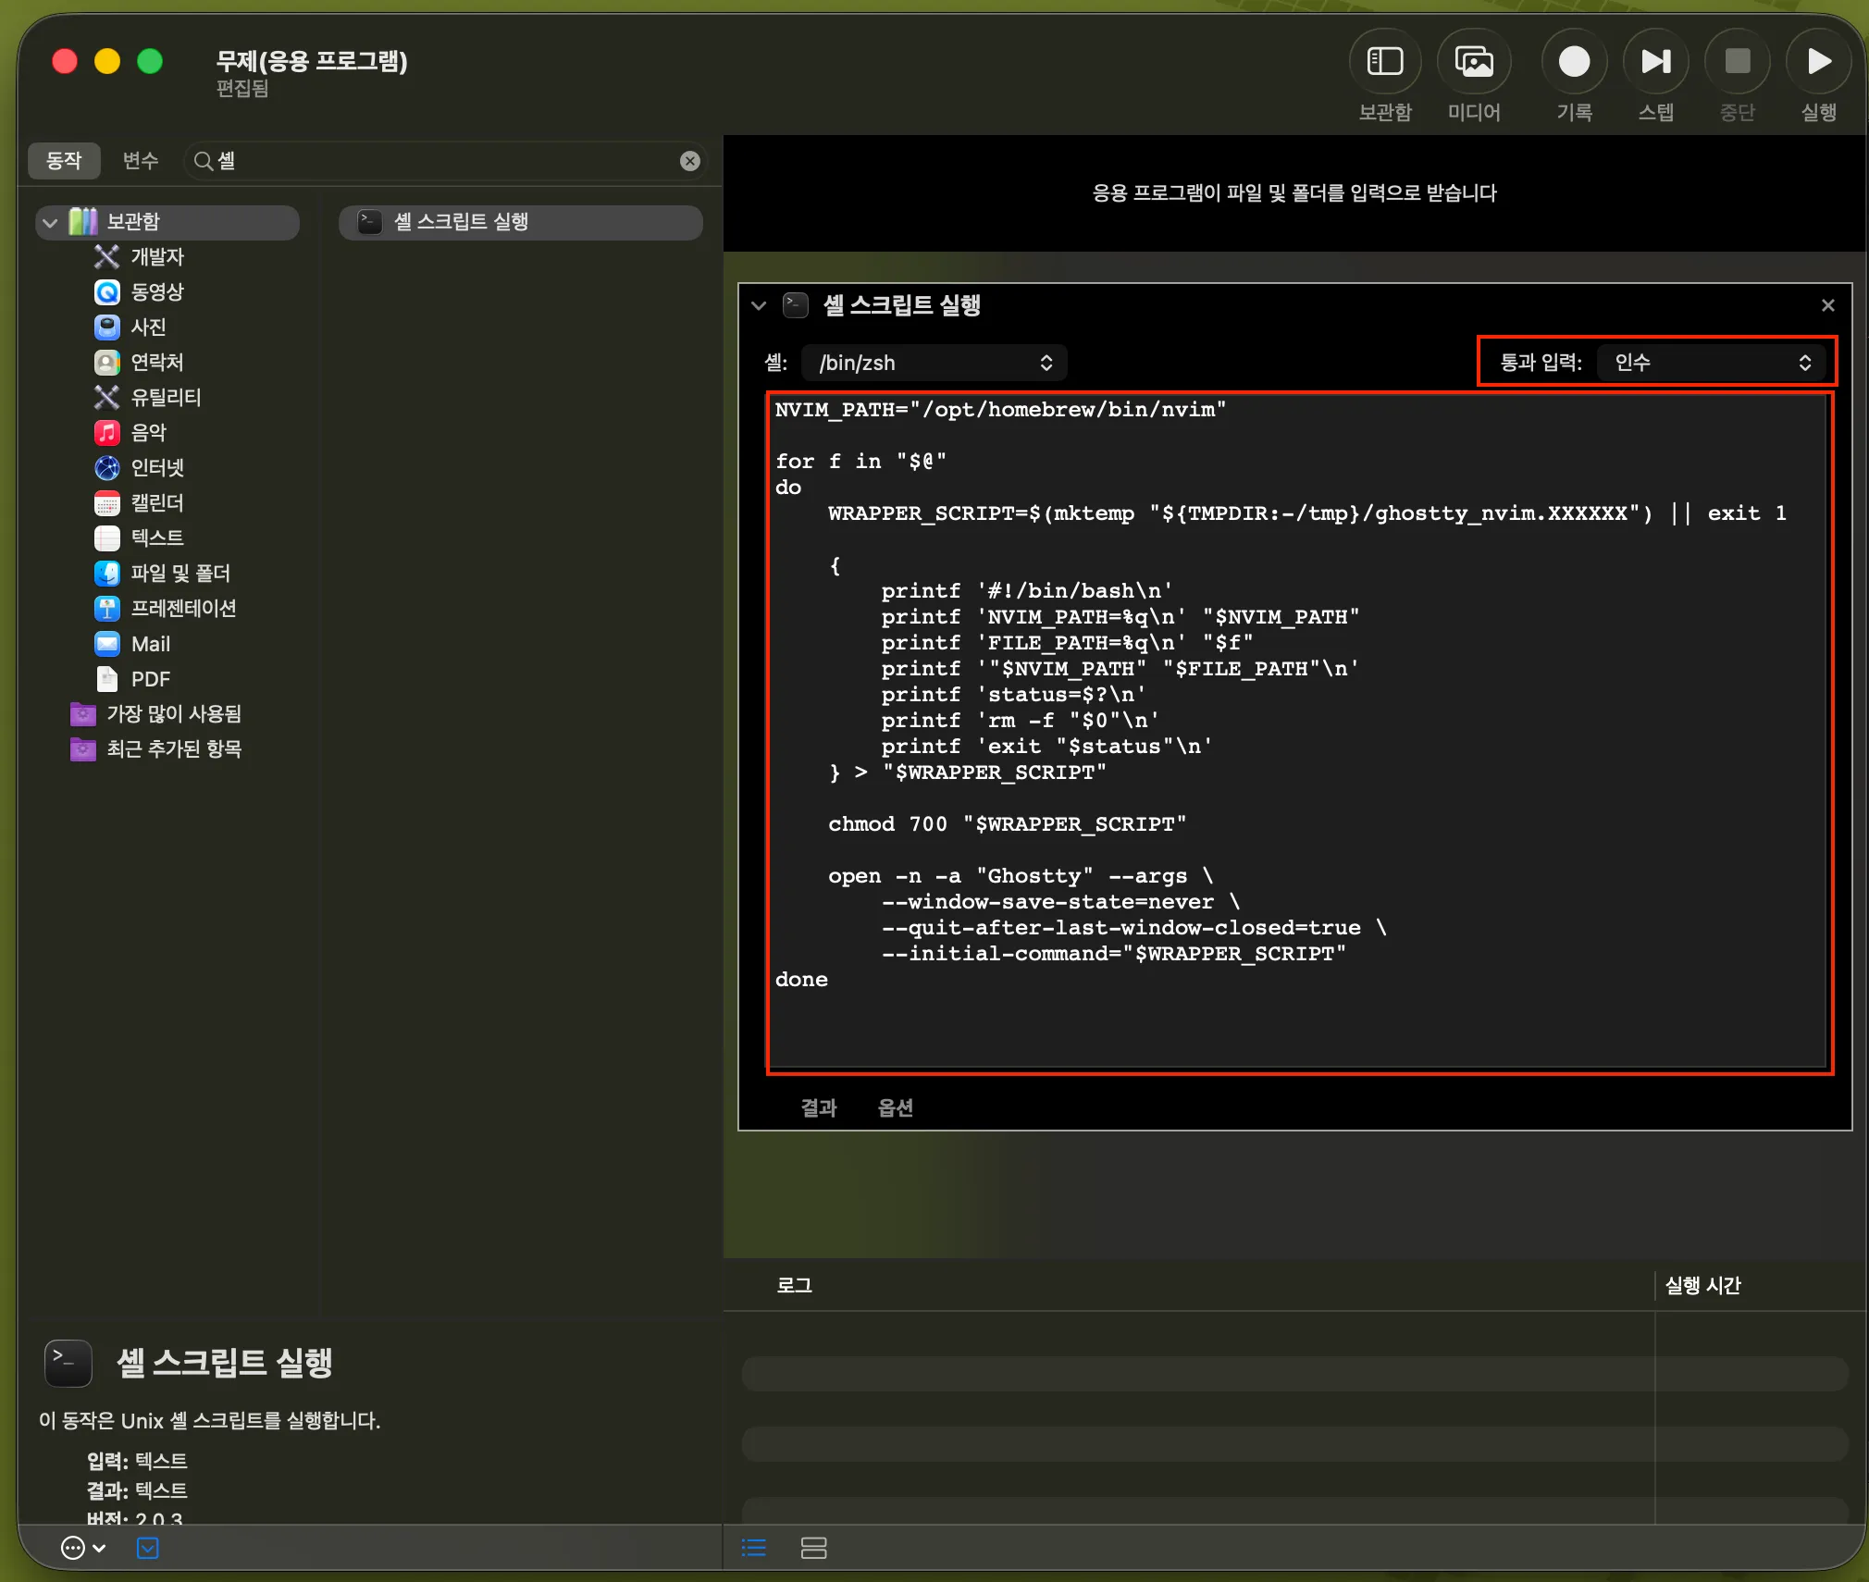Select the Mail category

(132, 643)
